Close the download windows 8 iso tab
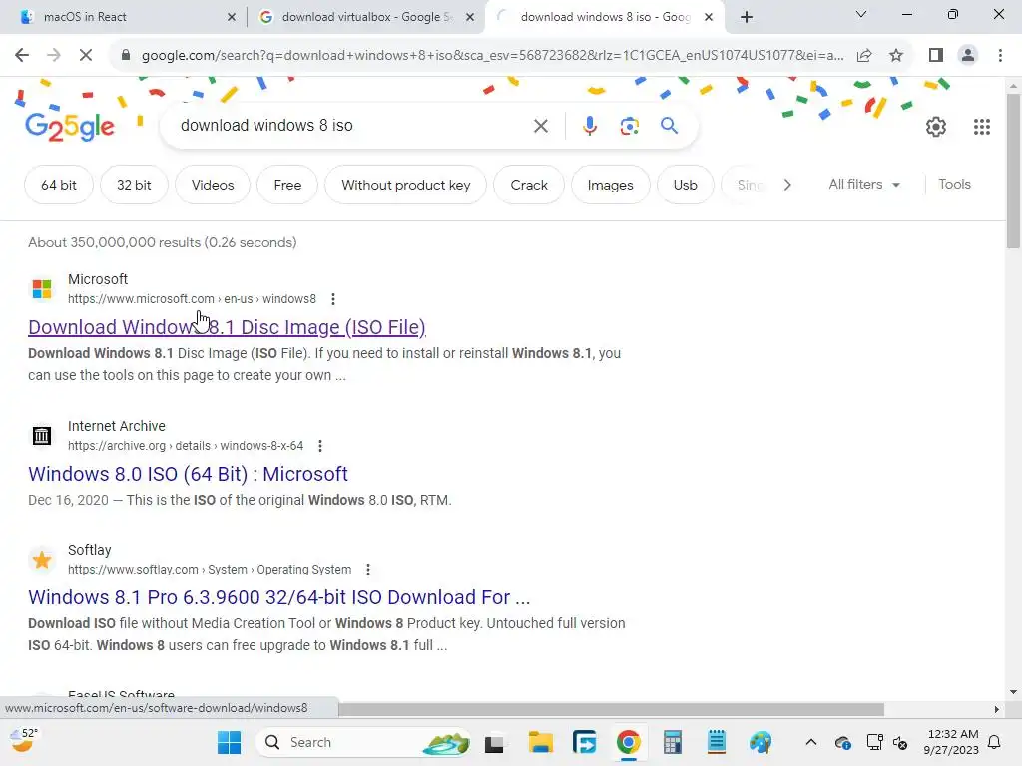 point(709,18)
